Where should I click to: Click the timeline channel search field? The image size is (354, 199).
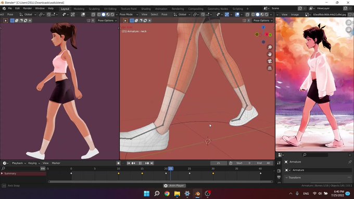[21, 168]
